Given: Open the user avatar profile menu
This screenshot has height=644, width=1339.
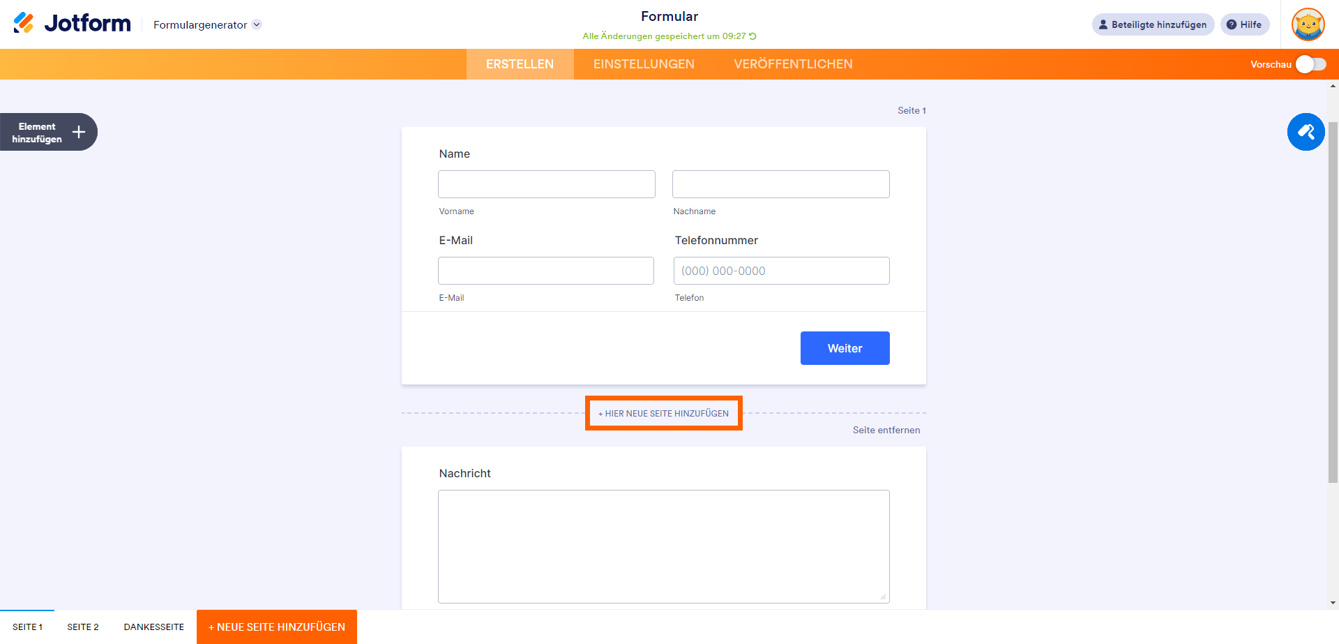Looking at the screenshot, I should 1308,24.
